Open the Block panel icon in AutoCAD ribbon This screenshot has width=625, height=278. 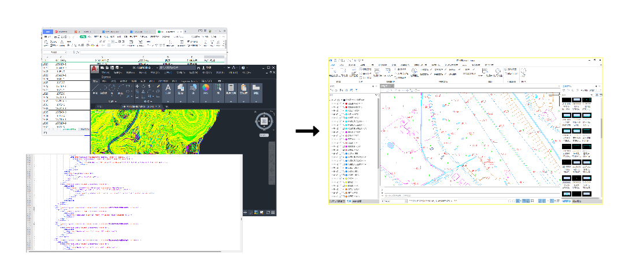(193, 89)
